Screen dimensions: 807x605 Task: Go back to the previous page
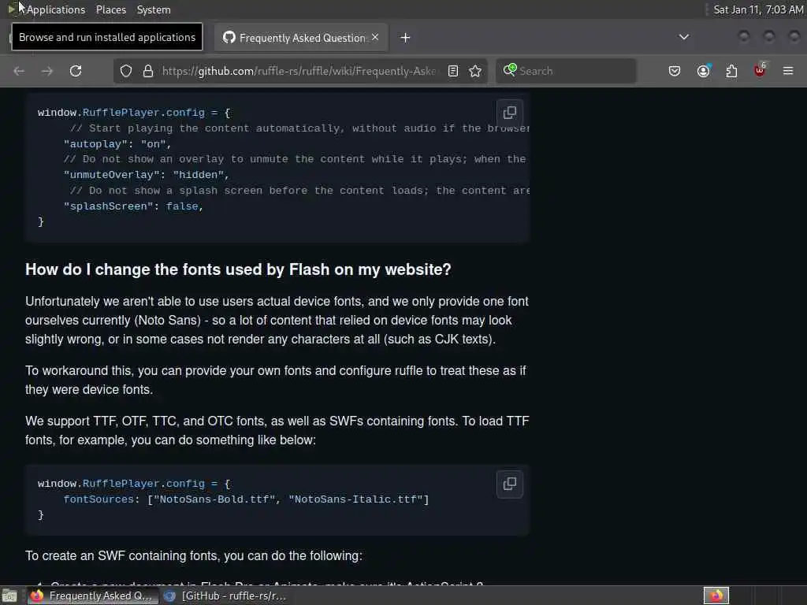click(x=19, y=71)
